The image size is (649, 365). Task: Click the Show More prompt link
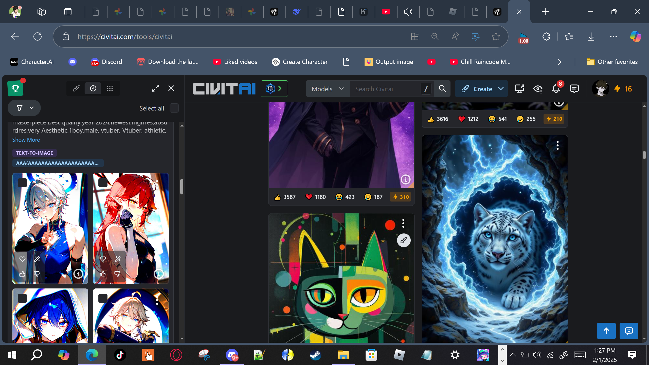click(x=26, y=140)
